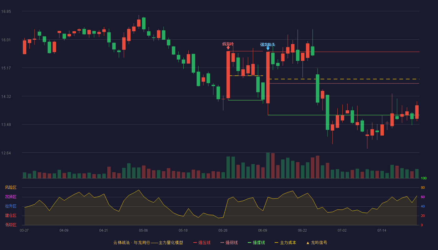Click the 05-28 date axis tick

223,230
